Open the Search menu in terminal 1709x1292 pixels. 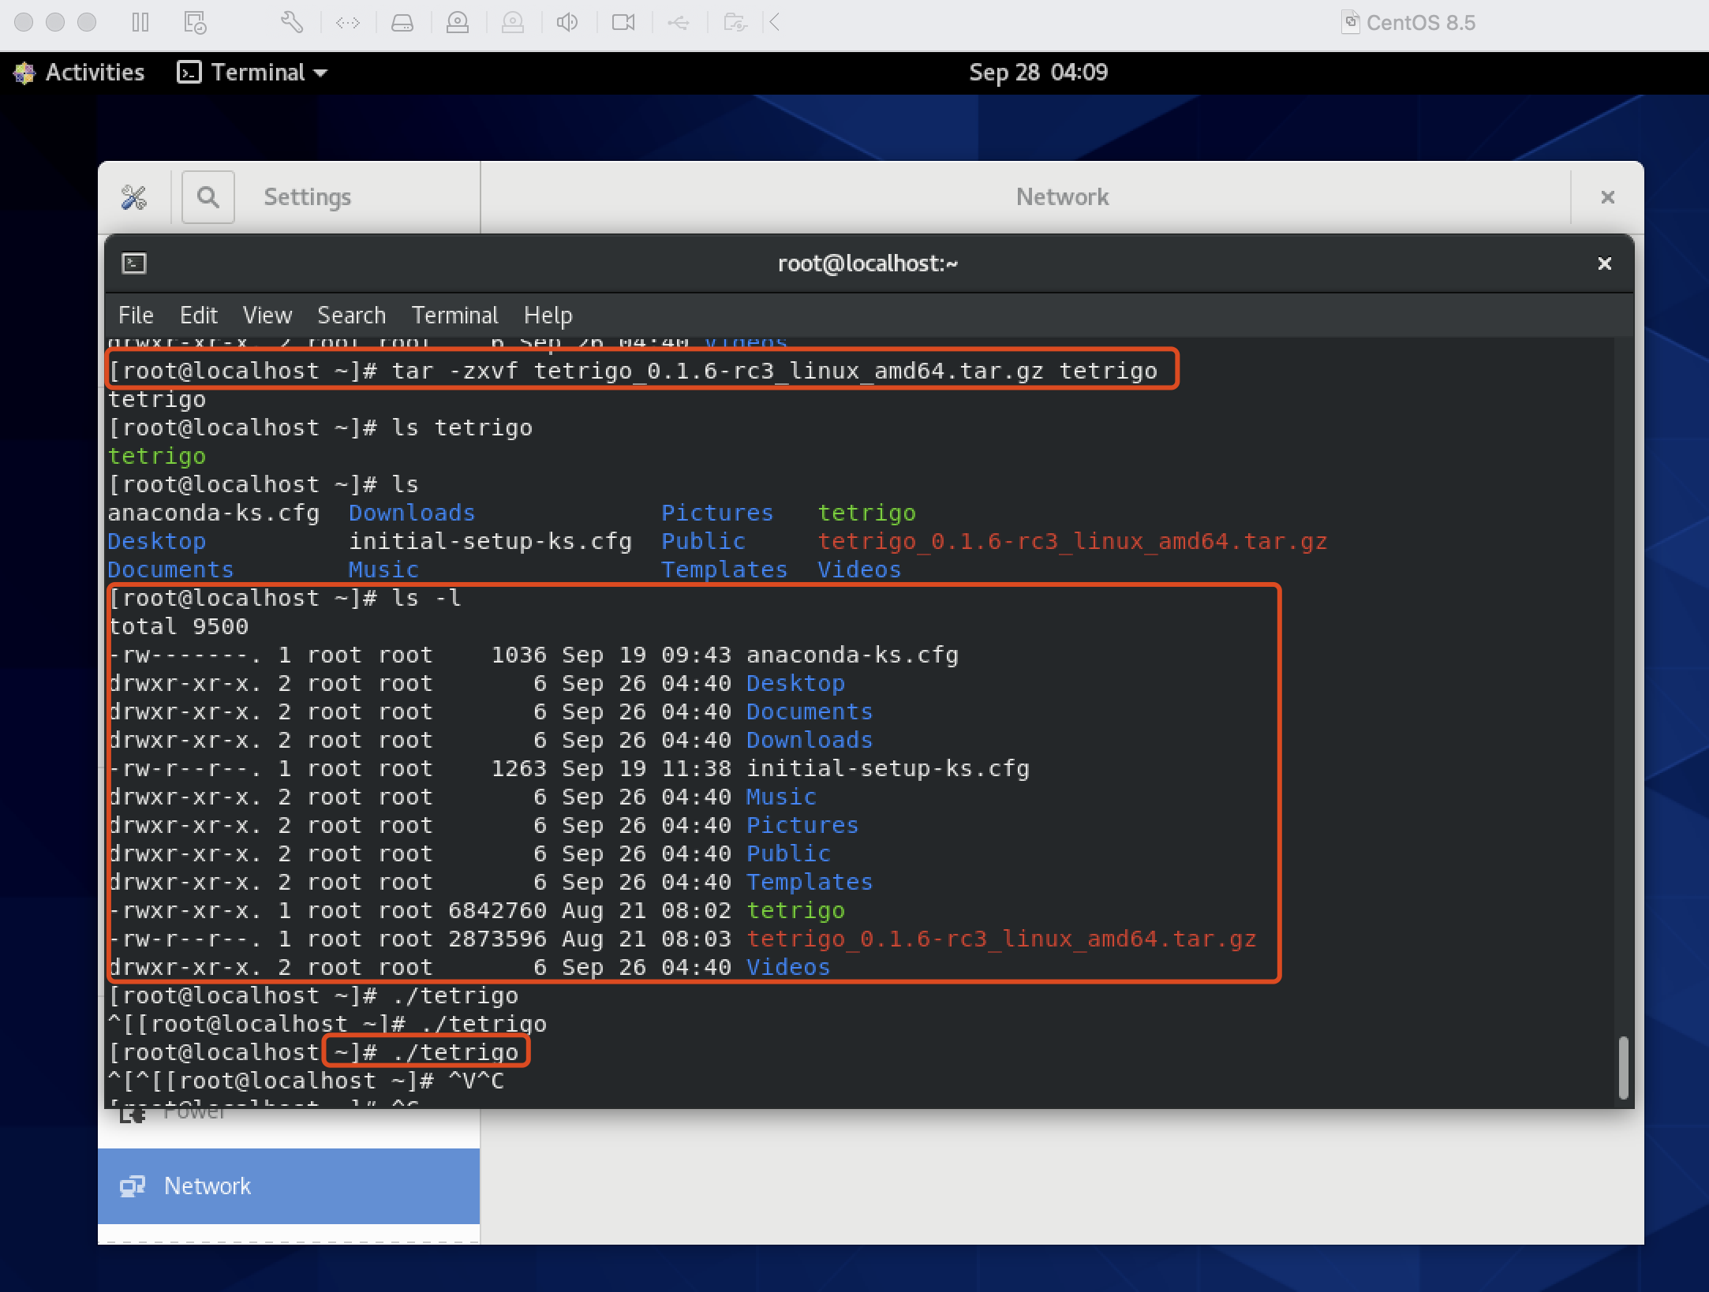pyautogui.click(x=351, y=316)
